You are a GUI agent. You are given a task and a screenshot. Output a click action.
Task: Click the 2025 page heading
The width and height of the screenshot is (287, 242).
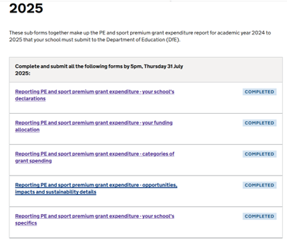pos(26,9)
